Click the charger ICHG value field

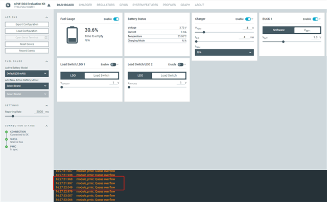(x=244, y=37)
